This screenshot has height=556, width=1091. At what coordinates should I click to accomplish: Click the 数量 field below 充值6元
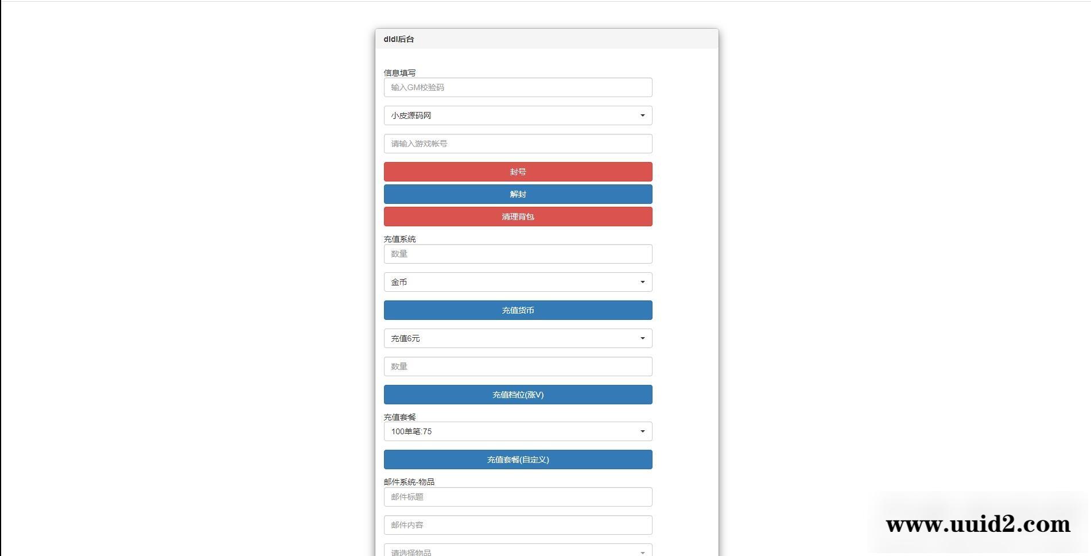pyautogui.click(x=517, y=366)
